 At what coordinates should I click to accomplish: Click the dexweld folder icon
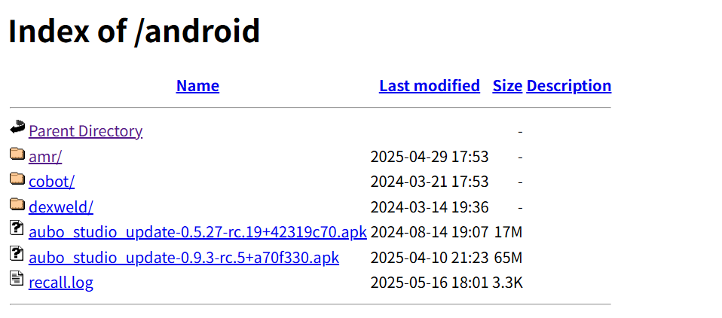click(17, 204)
